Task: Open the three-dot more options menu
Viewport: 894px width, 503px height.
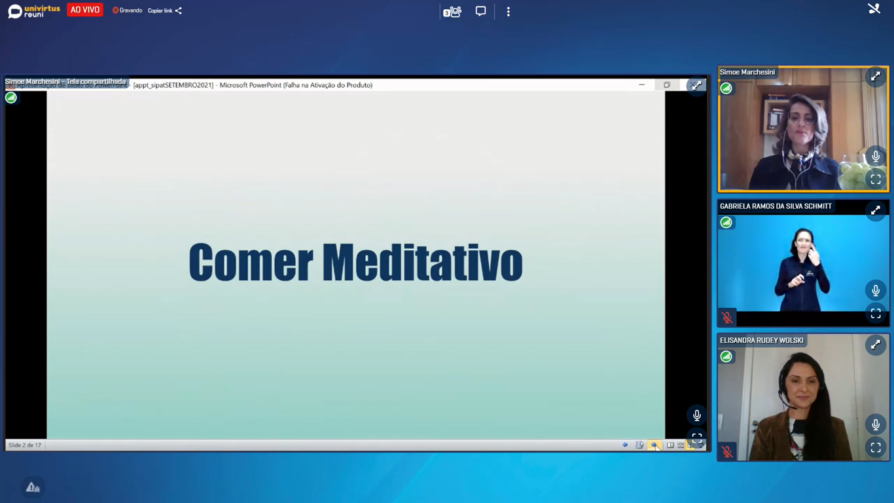Action: click(508, 12)
